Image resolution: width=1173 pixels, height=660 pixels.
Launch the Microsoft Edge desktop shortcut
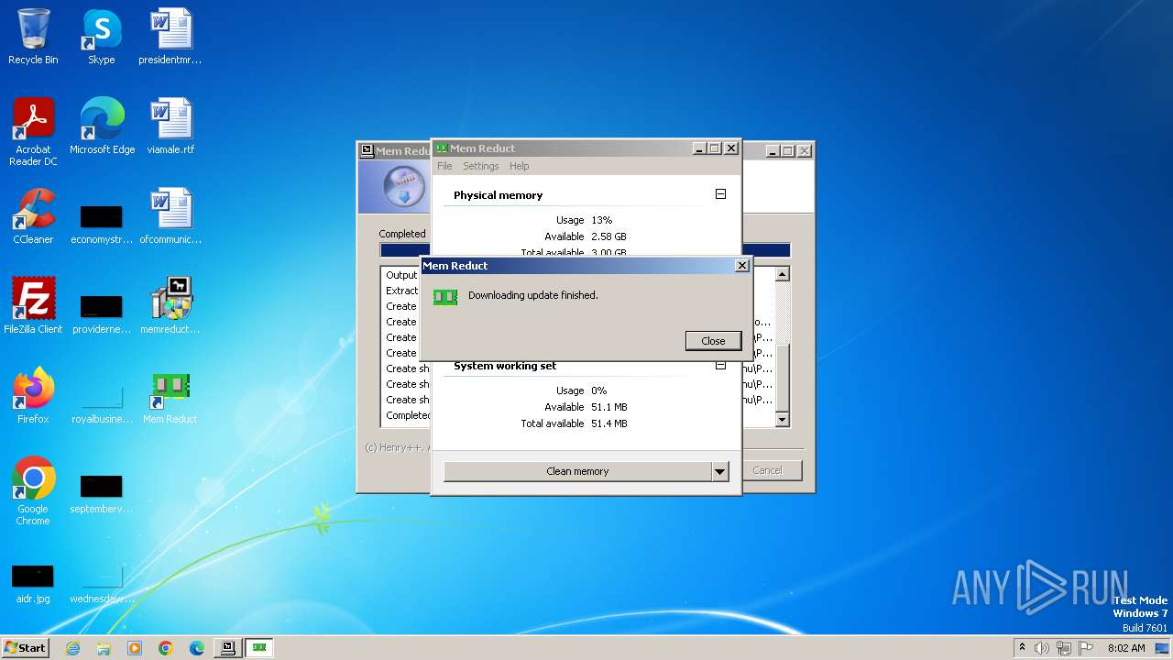pos(102,126)
